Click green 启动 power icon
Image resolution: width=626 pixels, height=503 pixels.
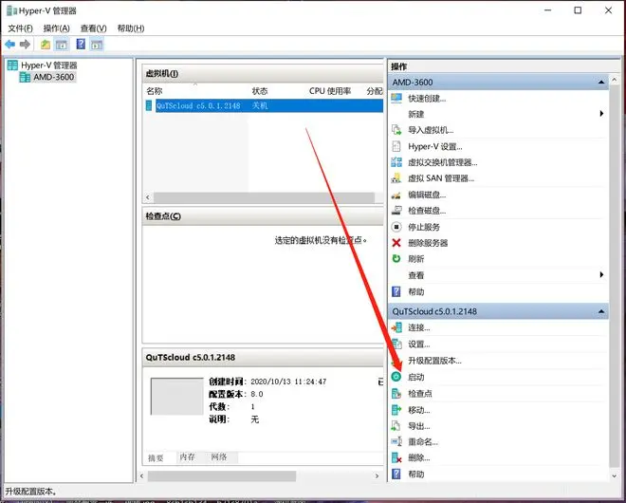(396, 377)
